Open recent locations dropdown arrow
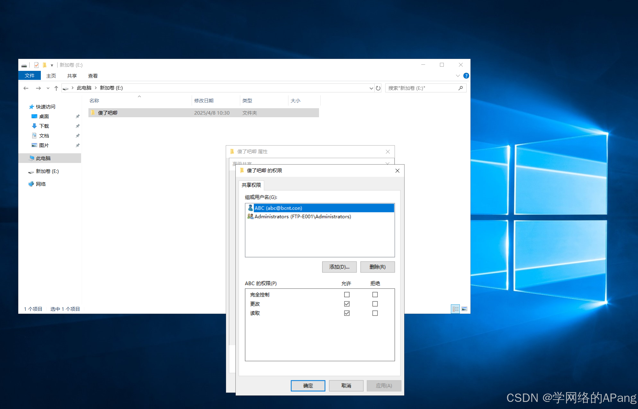Image resolution: width=638 pixels, height=409 pixels. click(x=48, y=88)
